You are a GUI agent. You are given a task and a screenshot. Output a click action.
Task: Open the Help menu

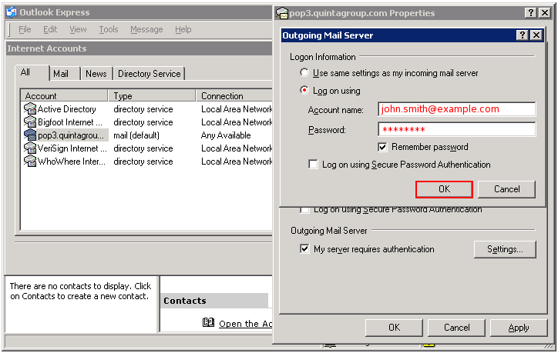tap(183, 29)
